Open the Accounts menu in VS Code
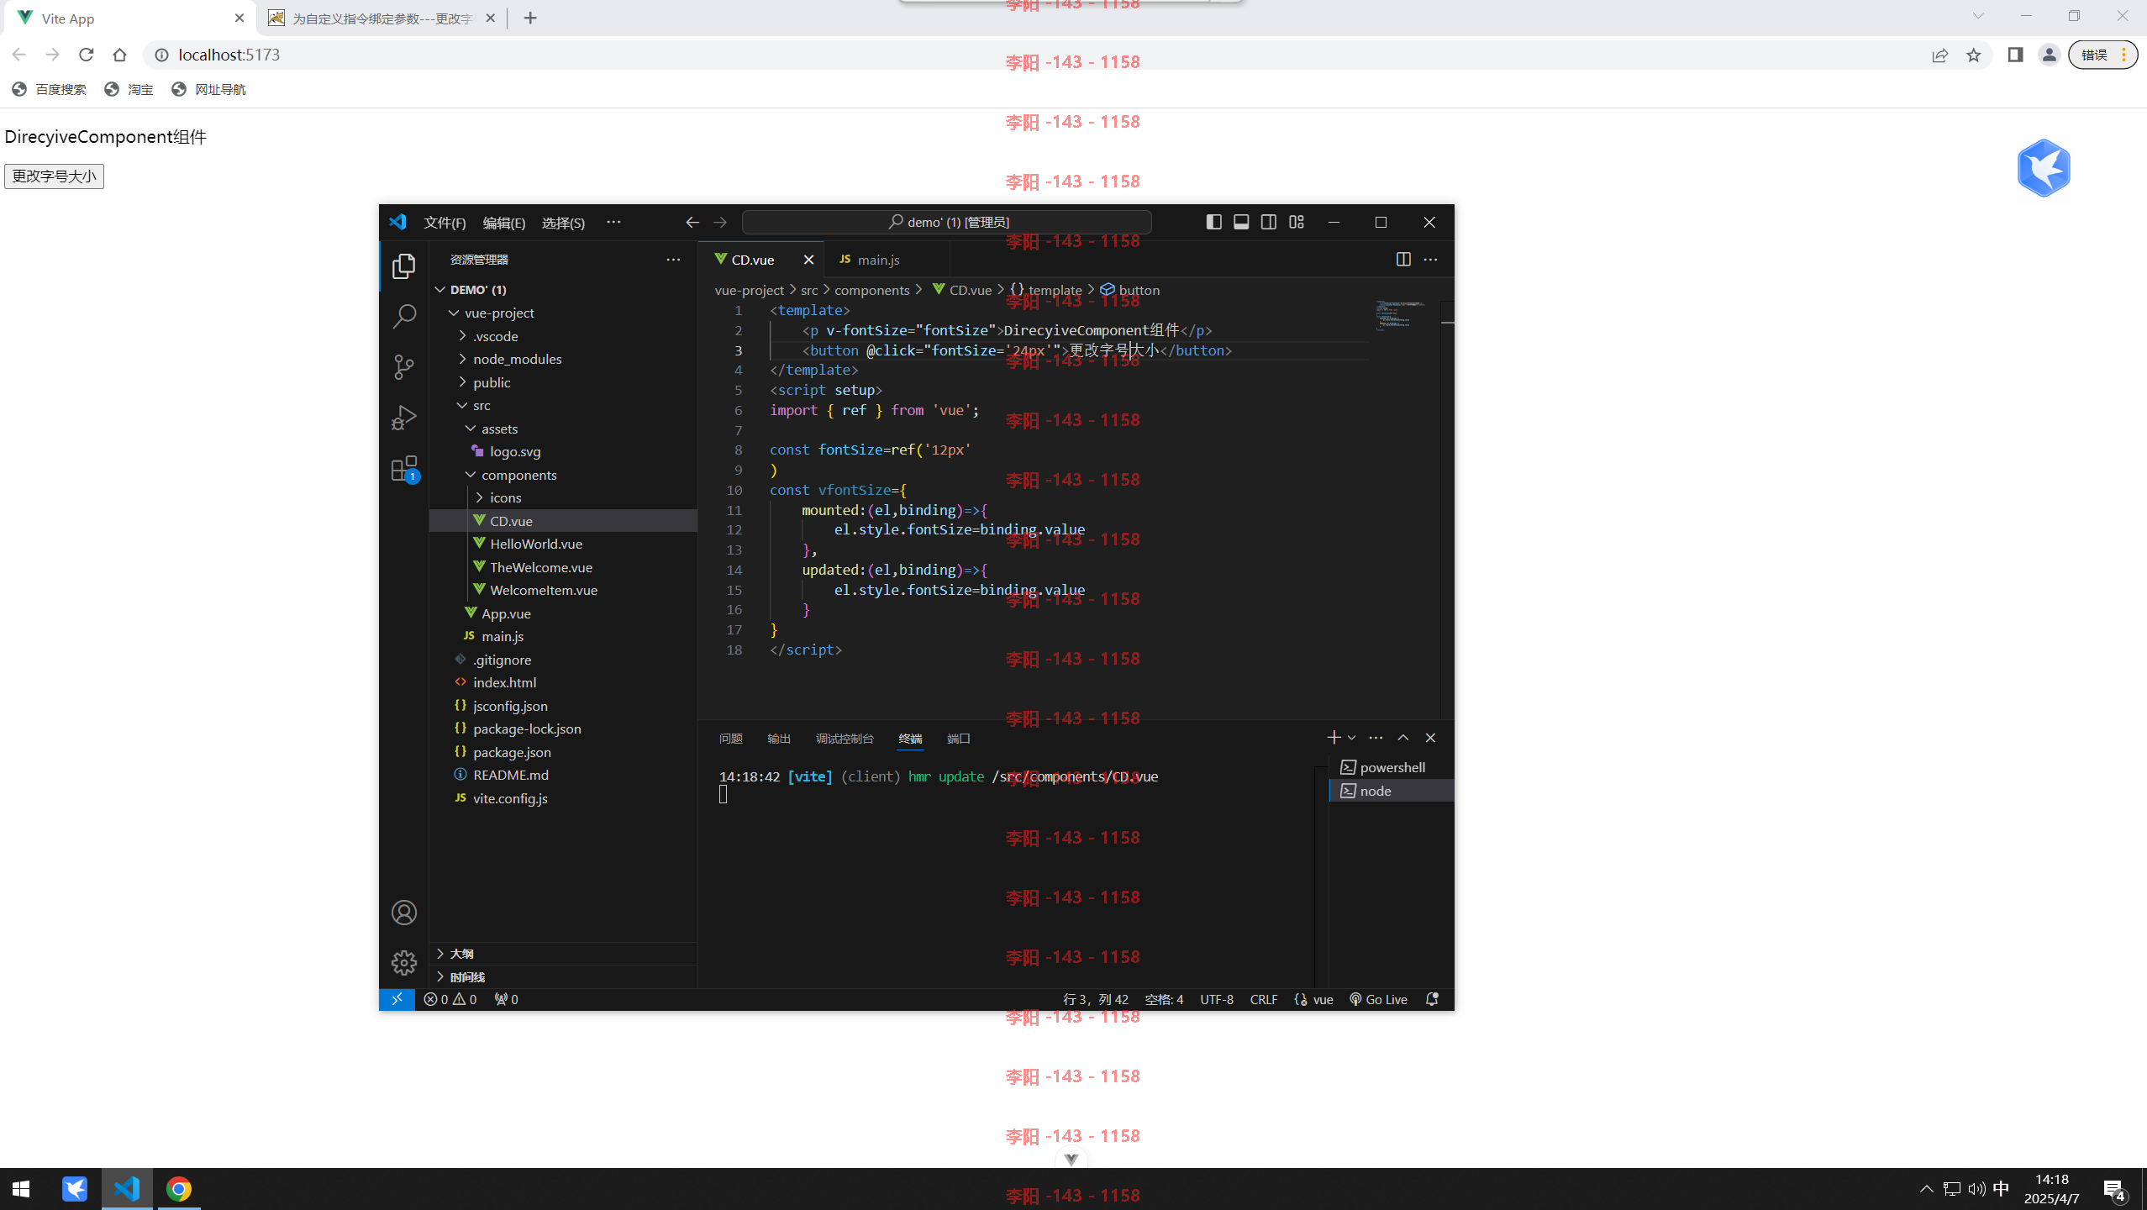This screenshot has height=1210, width=2147. [x=404, y=913]
